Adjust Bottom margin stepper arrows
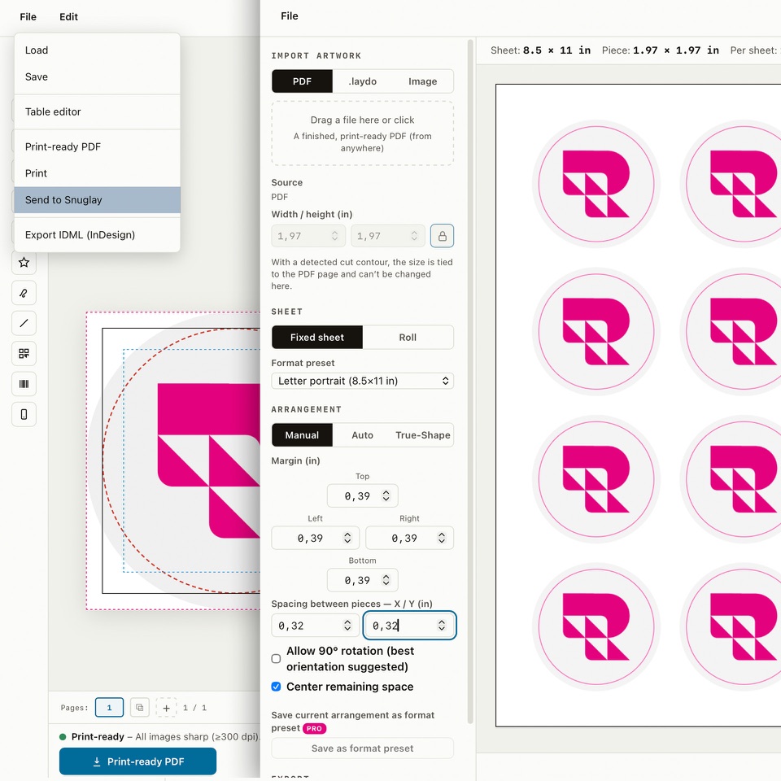This screenshot has width=781, height=781. pos(386,580)
